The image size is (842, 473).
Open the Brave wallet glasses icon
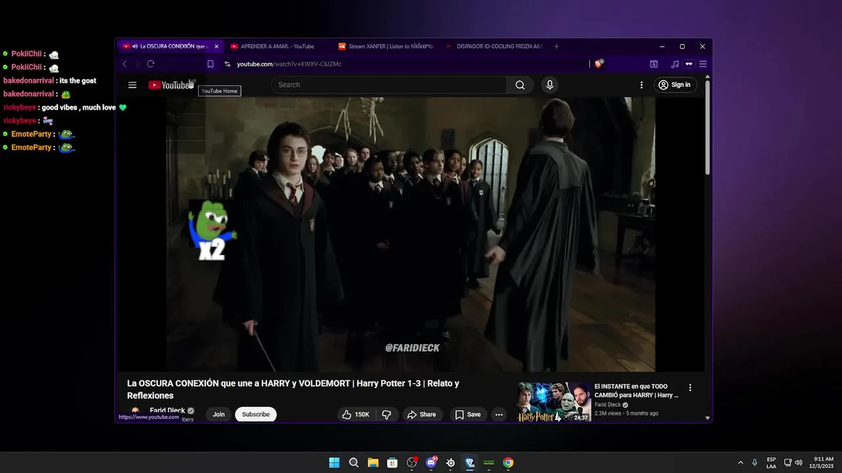(x=689, y=64)
